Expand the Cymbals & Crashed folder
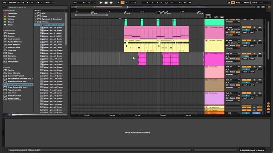Image resolution: width=273 pixels, height=153 pixels. click(36, 19)
